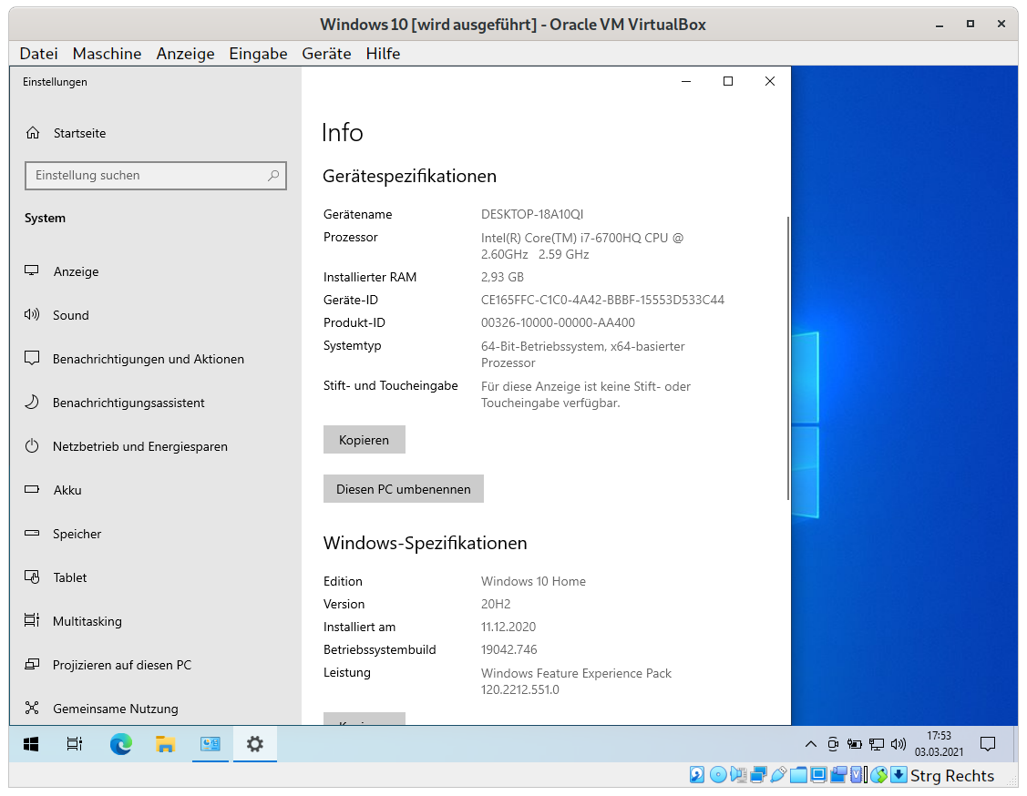Open the Action Center notification icon
The height and width of the screenshot is (796, 1027).
point(988,744)
